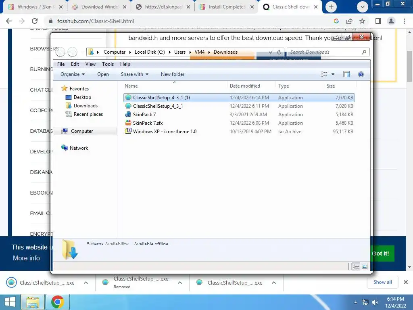
Task: Expand options for first ClassicShellSetup download
Action: (86, 283)
